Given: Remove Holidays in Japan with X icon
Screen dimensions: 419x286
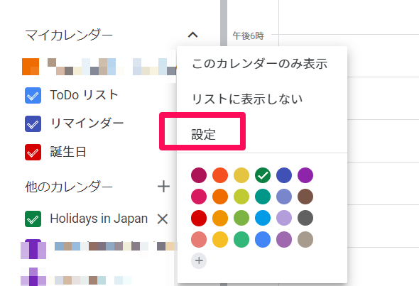Looking at the screenshot, I should (163, 219).
